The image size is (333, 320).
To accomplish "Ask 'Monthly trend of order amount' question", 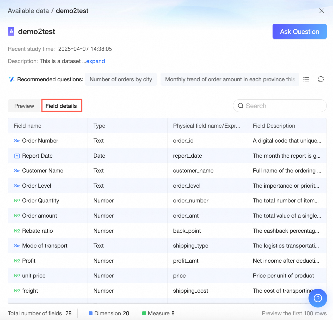I will point(230,79).
